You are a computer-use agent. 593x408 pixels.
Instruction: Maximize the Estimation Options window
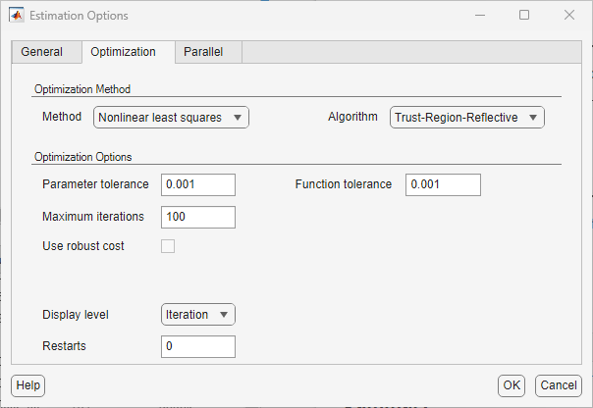click(524, 15)
